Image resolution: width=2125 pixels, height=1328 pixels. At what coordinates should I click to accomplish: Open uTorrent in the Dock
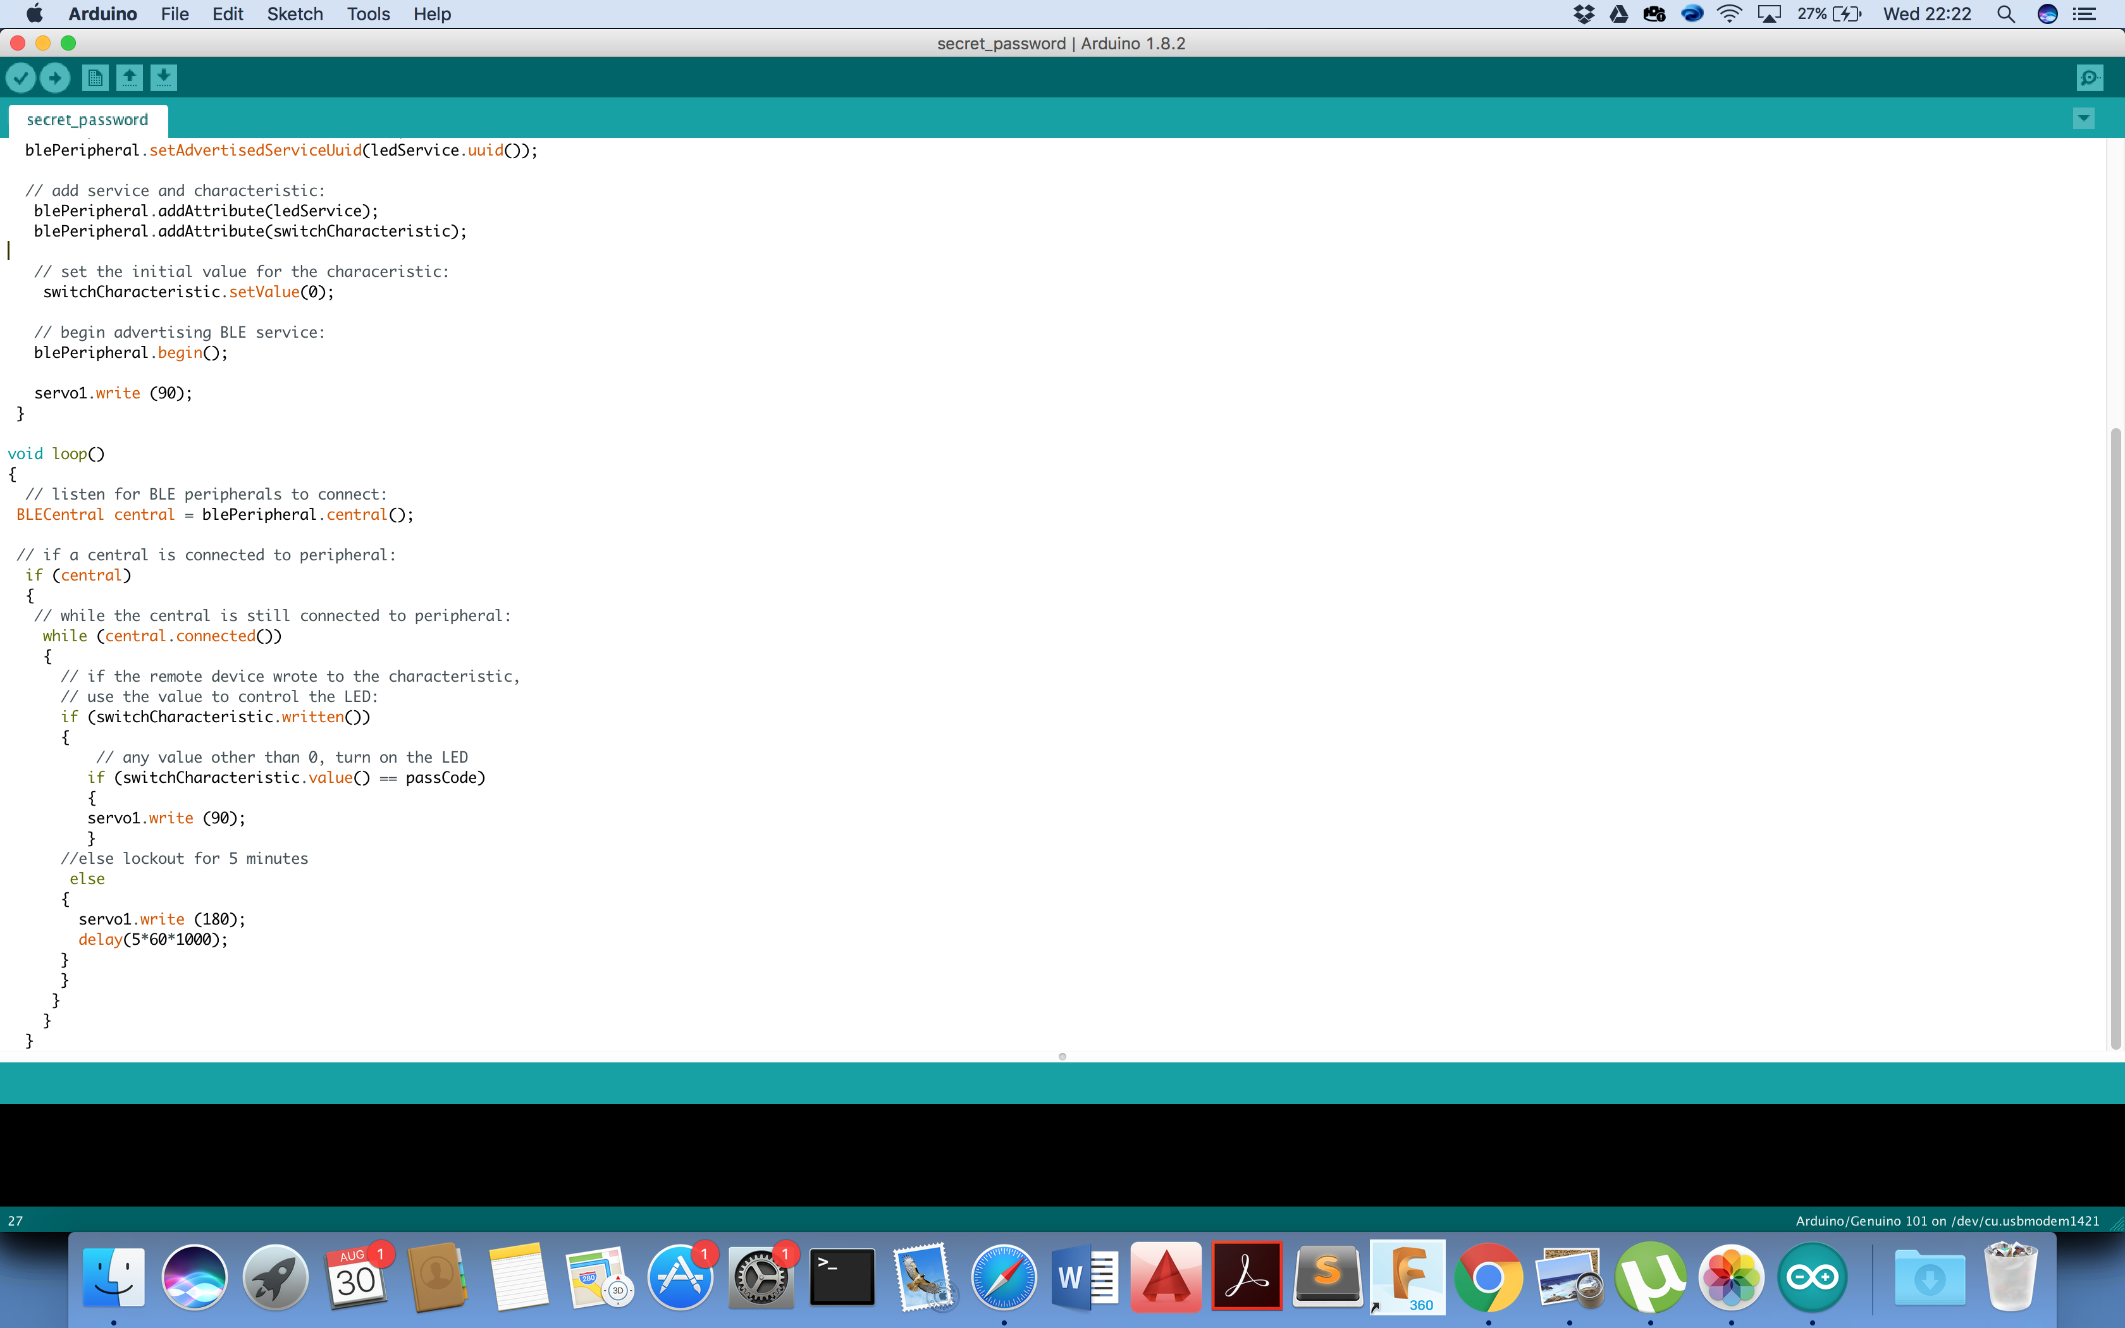1651,1277
